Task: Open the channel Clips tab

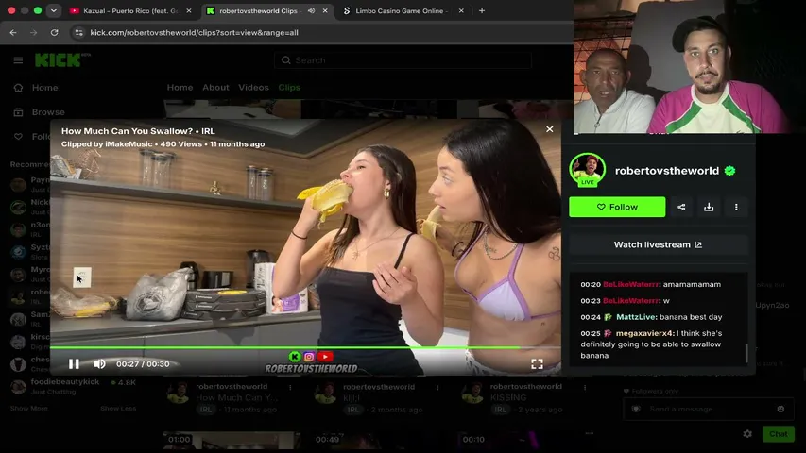Action: 289,88
